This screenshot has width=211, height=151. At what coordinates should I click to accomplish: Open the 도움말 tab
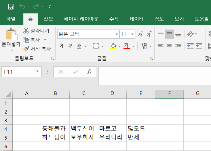(202, 19)
